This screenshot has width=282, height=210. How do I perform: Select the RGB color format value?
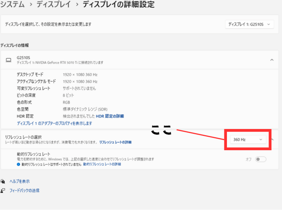[x=67, y=103]
